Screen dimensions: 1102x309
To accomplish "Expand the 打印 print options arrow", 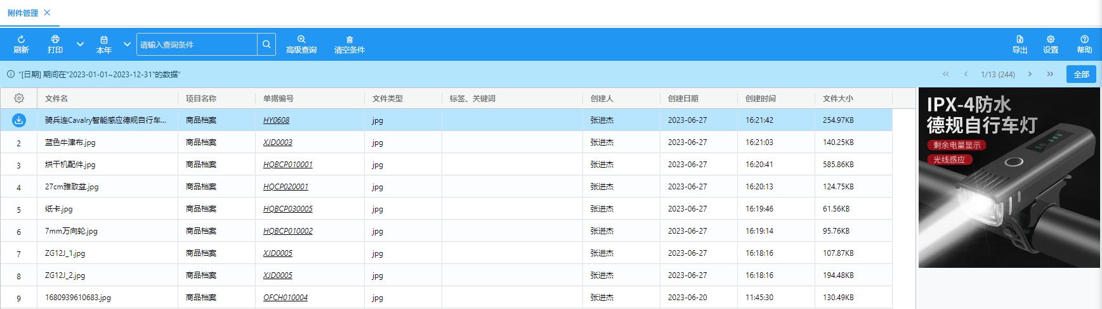I will pyautogui.click(x=80, y=44).
